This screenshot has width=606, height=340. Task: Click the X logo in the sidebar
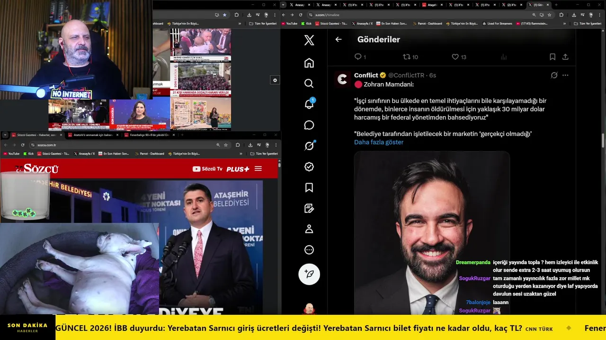(x=309, y=40)
